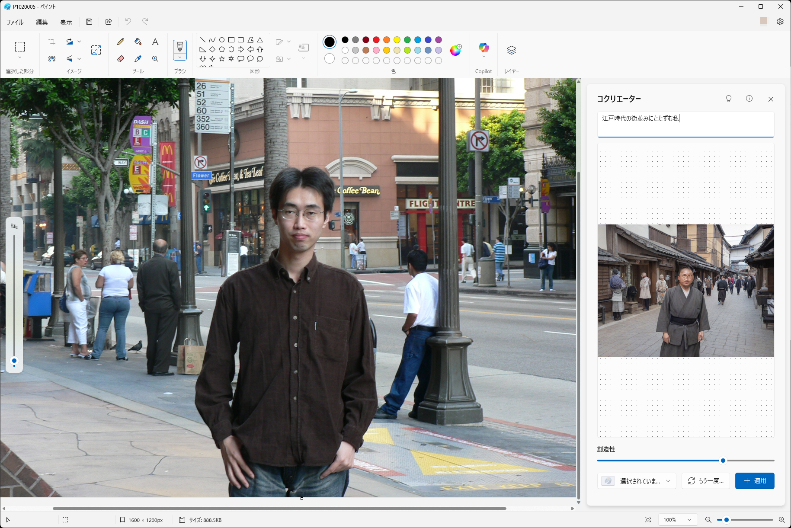The height and width of the screenshot is (528, 791).
Task: Open the Edit colors wheel
Action: [x=455, y=50]
